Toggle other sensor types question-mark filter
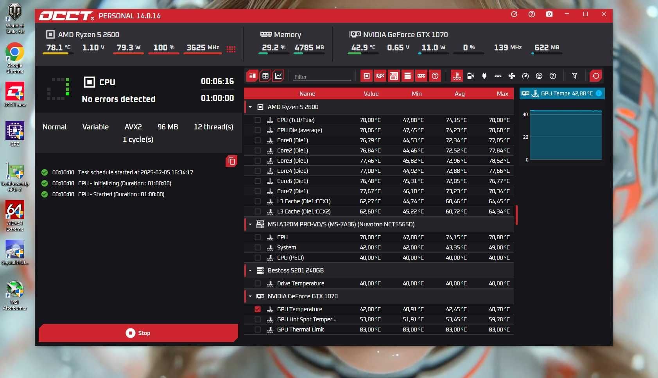 click(553, 76)
